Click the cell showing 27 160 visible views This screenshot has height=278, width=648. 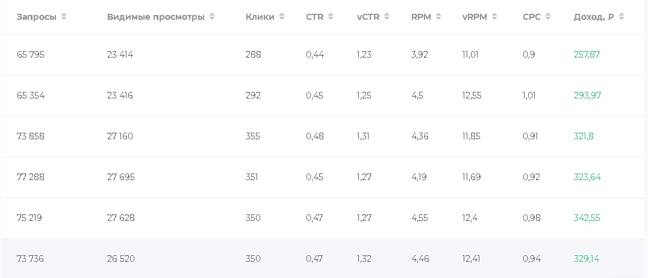coord(120,136)
